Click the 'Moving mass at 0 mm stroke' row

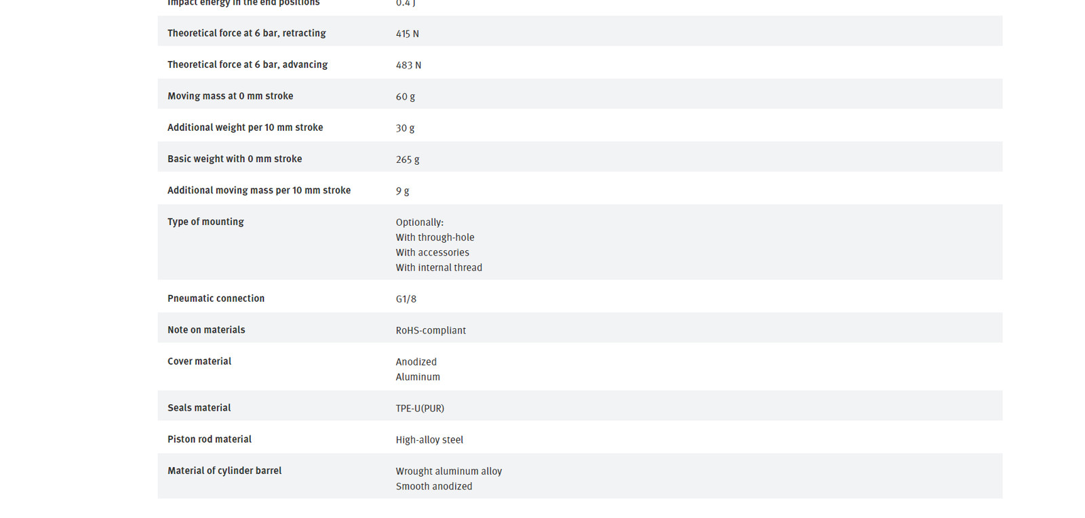pyautogui.click(x=580, y=94)
